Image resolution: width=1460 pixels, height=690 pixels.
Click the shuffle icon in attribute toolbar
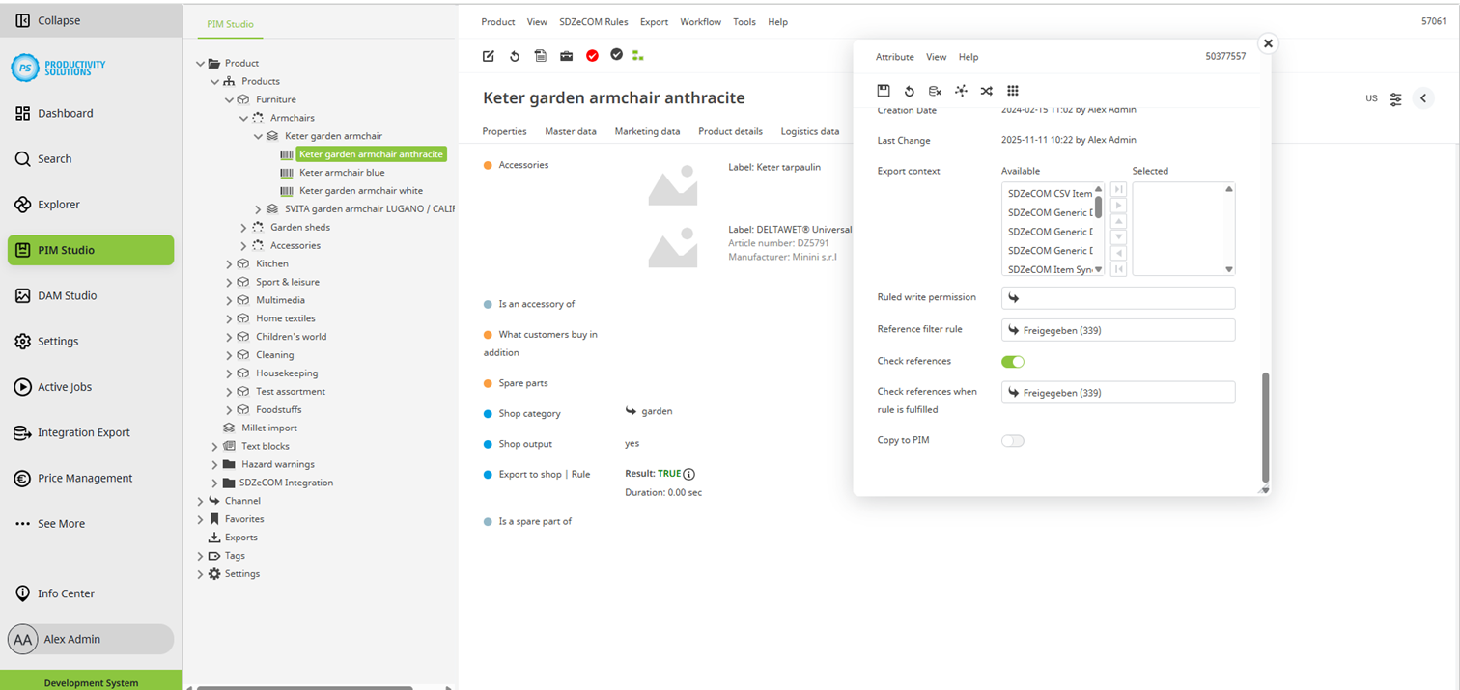click(x=986, y=91)
